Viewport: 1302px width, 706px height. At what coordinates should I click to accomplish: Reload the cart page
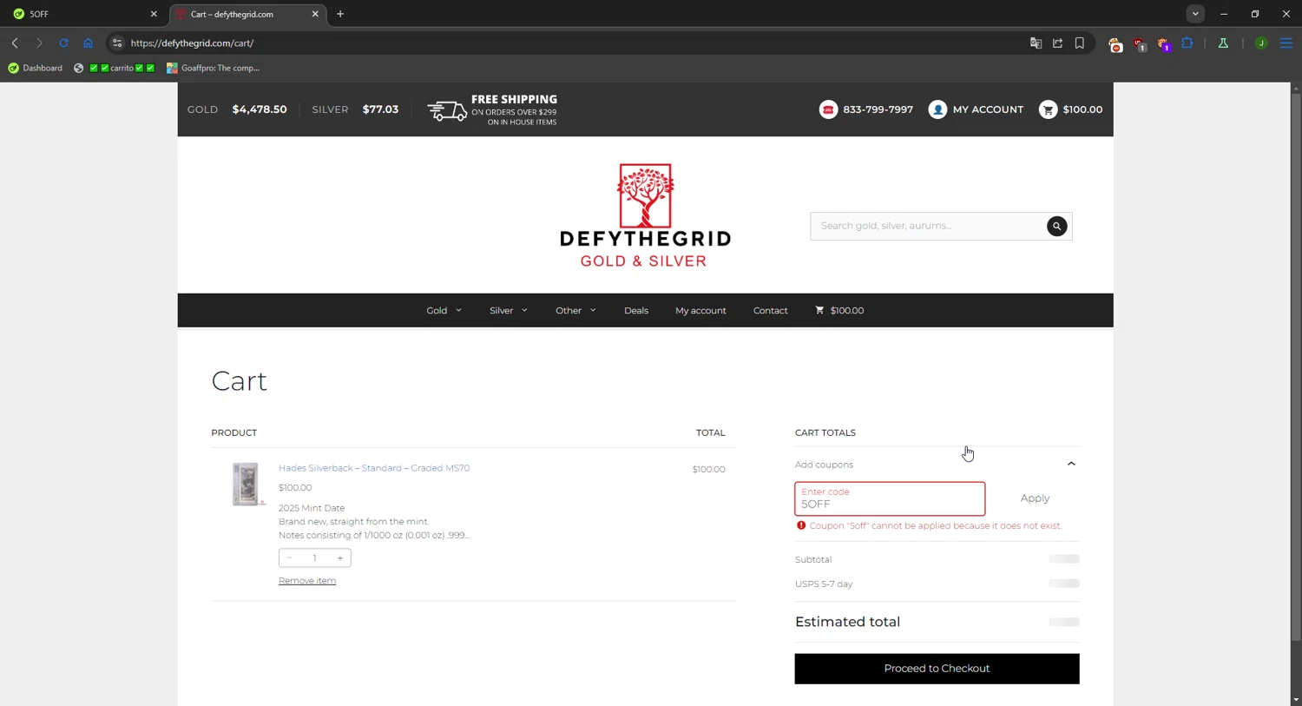point(63,43)
